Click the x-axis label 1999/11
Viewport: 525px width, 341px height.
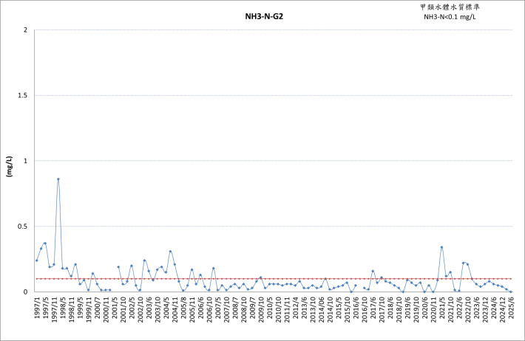click(89, 310)
